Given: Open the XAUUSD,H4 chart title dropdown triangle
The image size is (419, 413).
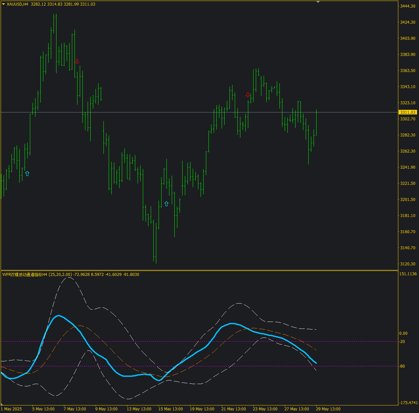Looking at the screenshot, I should point(4,4).
